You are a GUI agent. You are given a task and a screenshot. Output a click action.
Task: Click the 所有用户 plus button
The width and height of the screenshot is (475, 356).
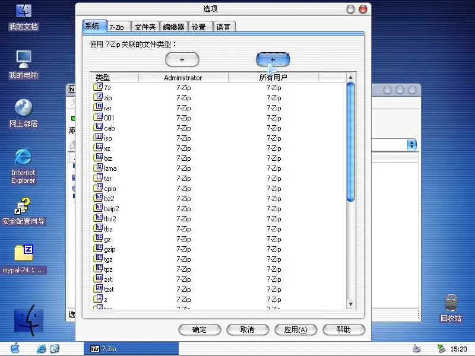click(273, 59)
